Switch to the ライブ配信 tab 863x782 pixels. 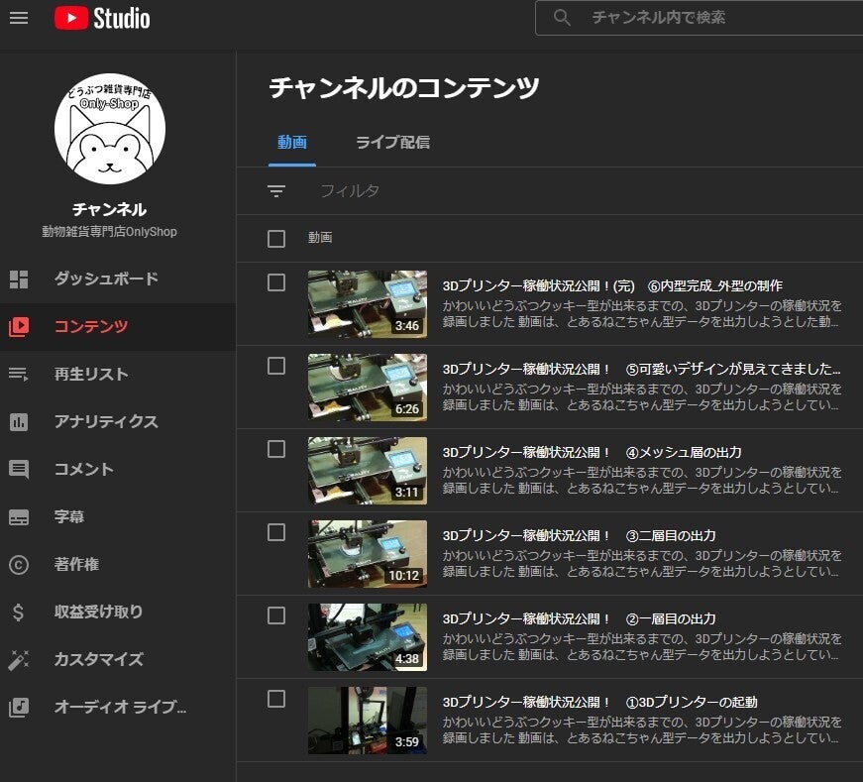click(392, 143)
